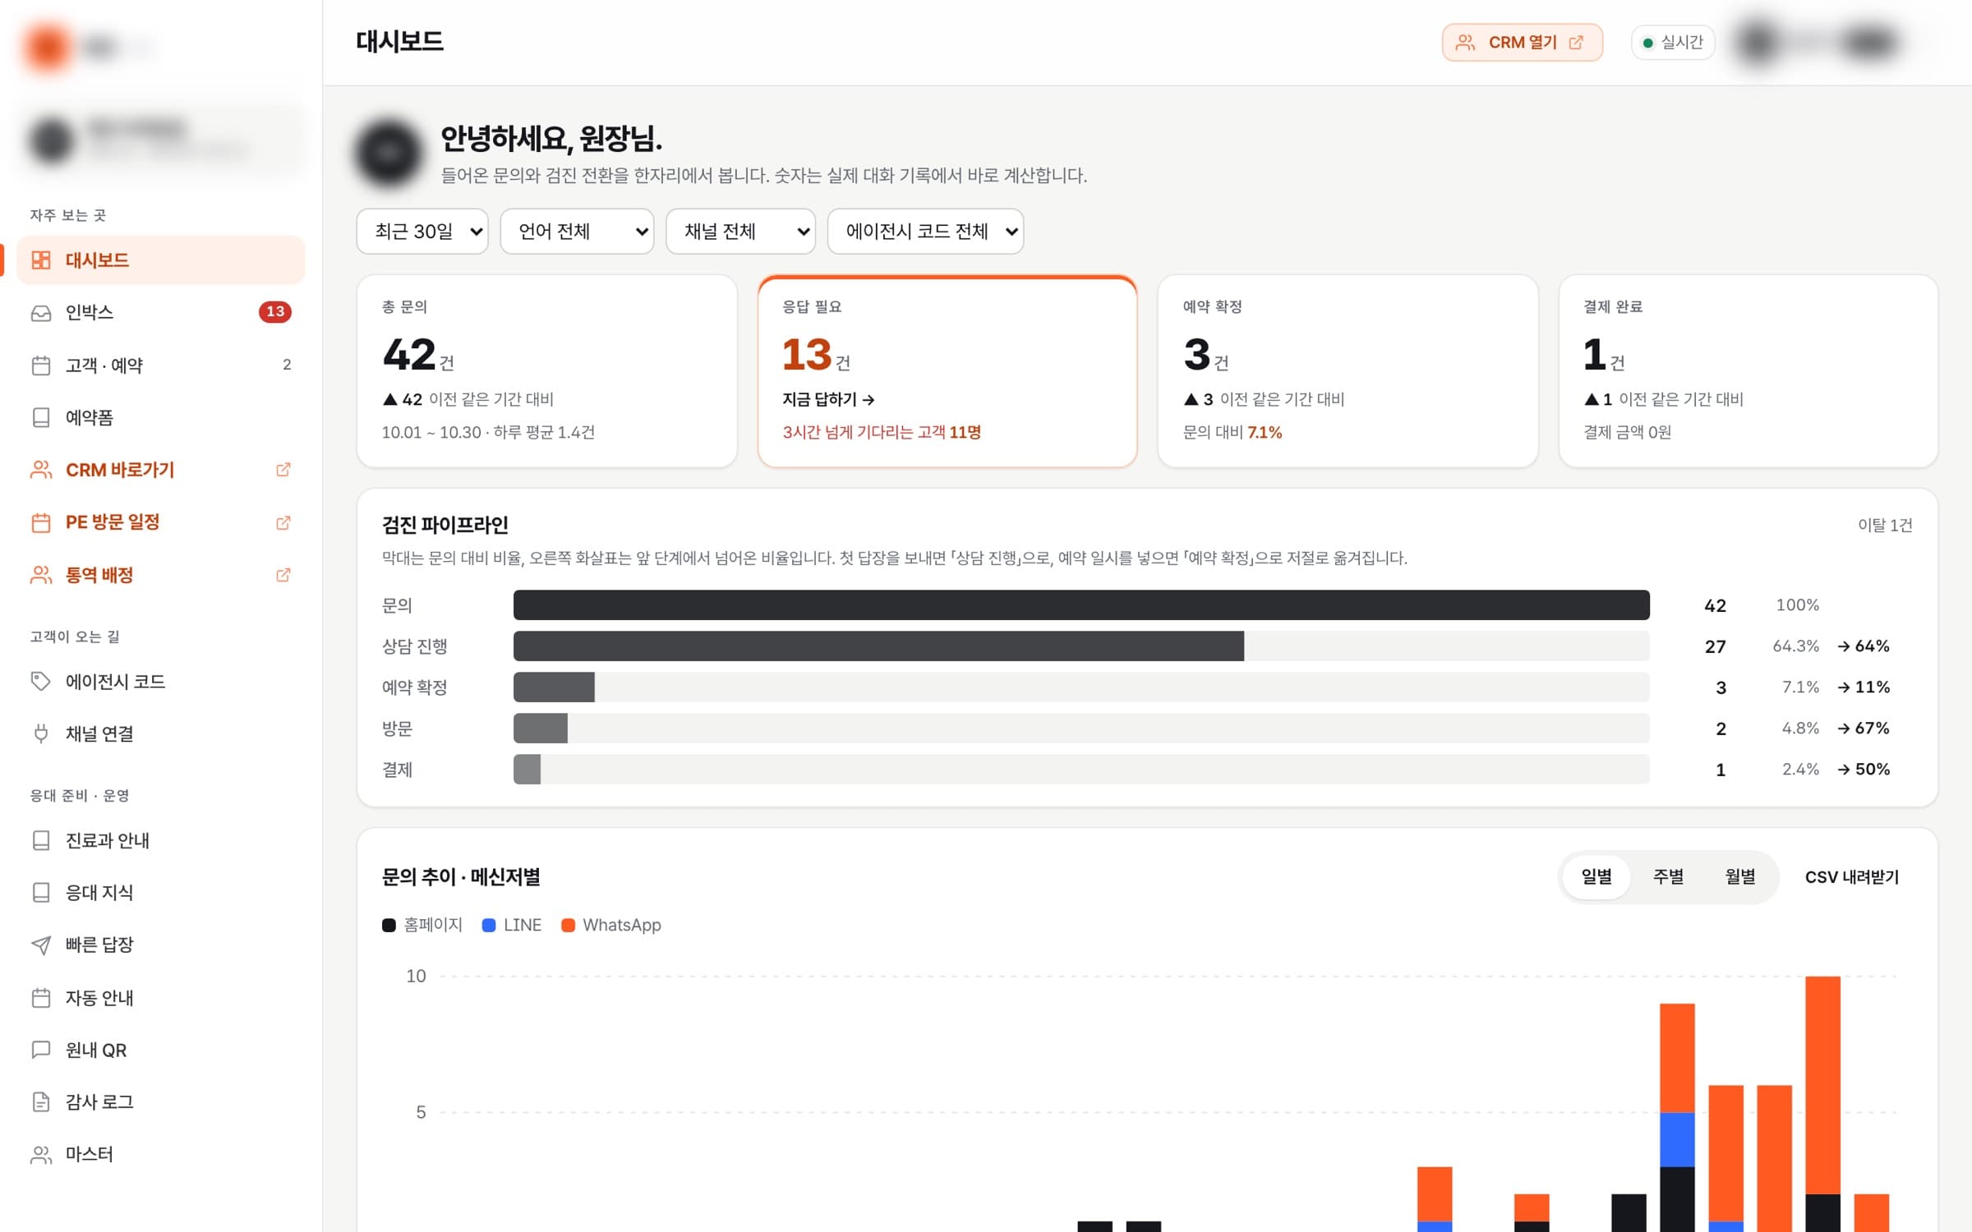Click the 응대 지식 book icon
The height and width of the screenshot is (1232, 1972).
pos(40,893)
